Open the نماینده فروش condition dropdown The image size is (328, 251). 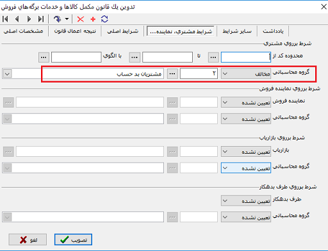click(246, 102)
